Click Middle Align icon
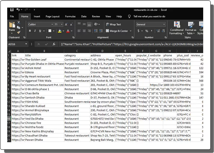 pos(84,24)
